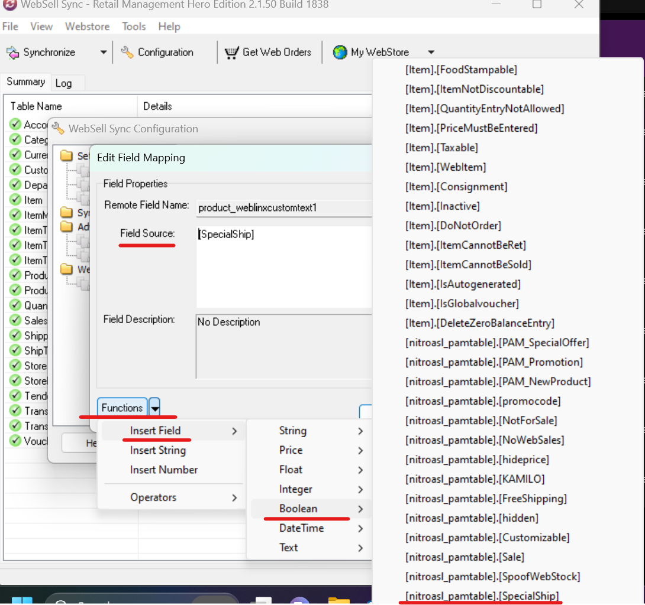Open the Synchronize dropdown arrow
The width and height of the screenshot is (645, 605).
click(x=104, y=53)
